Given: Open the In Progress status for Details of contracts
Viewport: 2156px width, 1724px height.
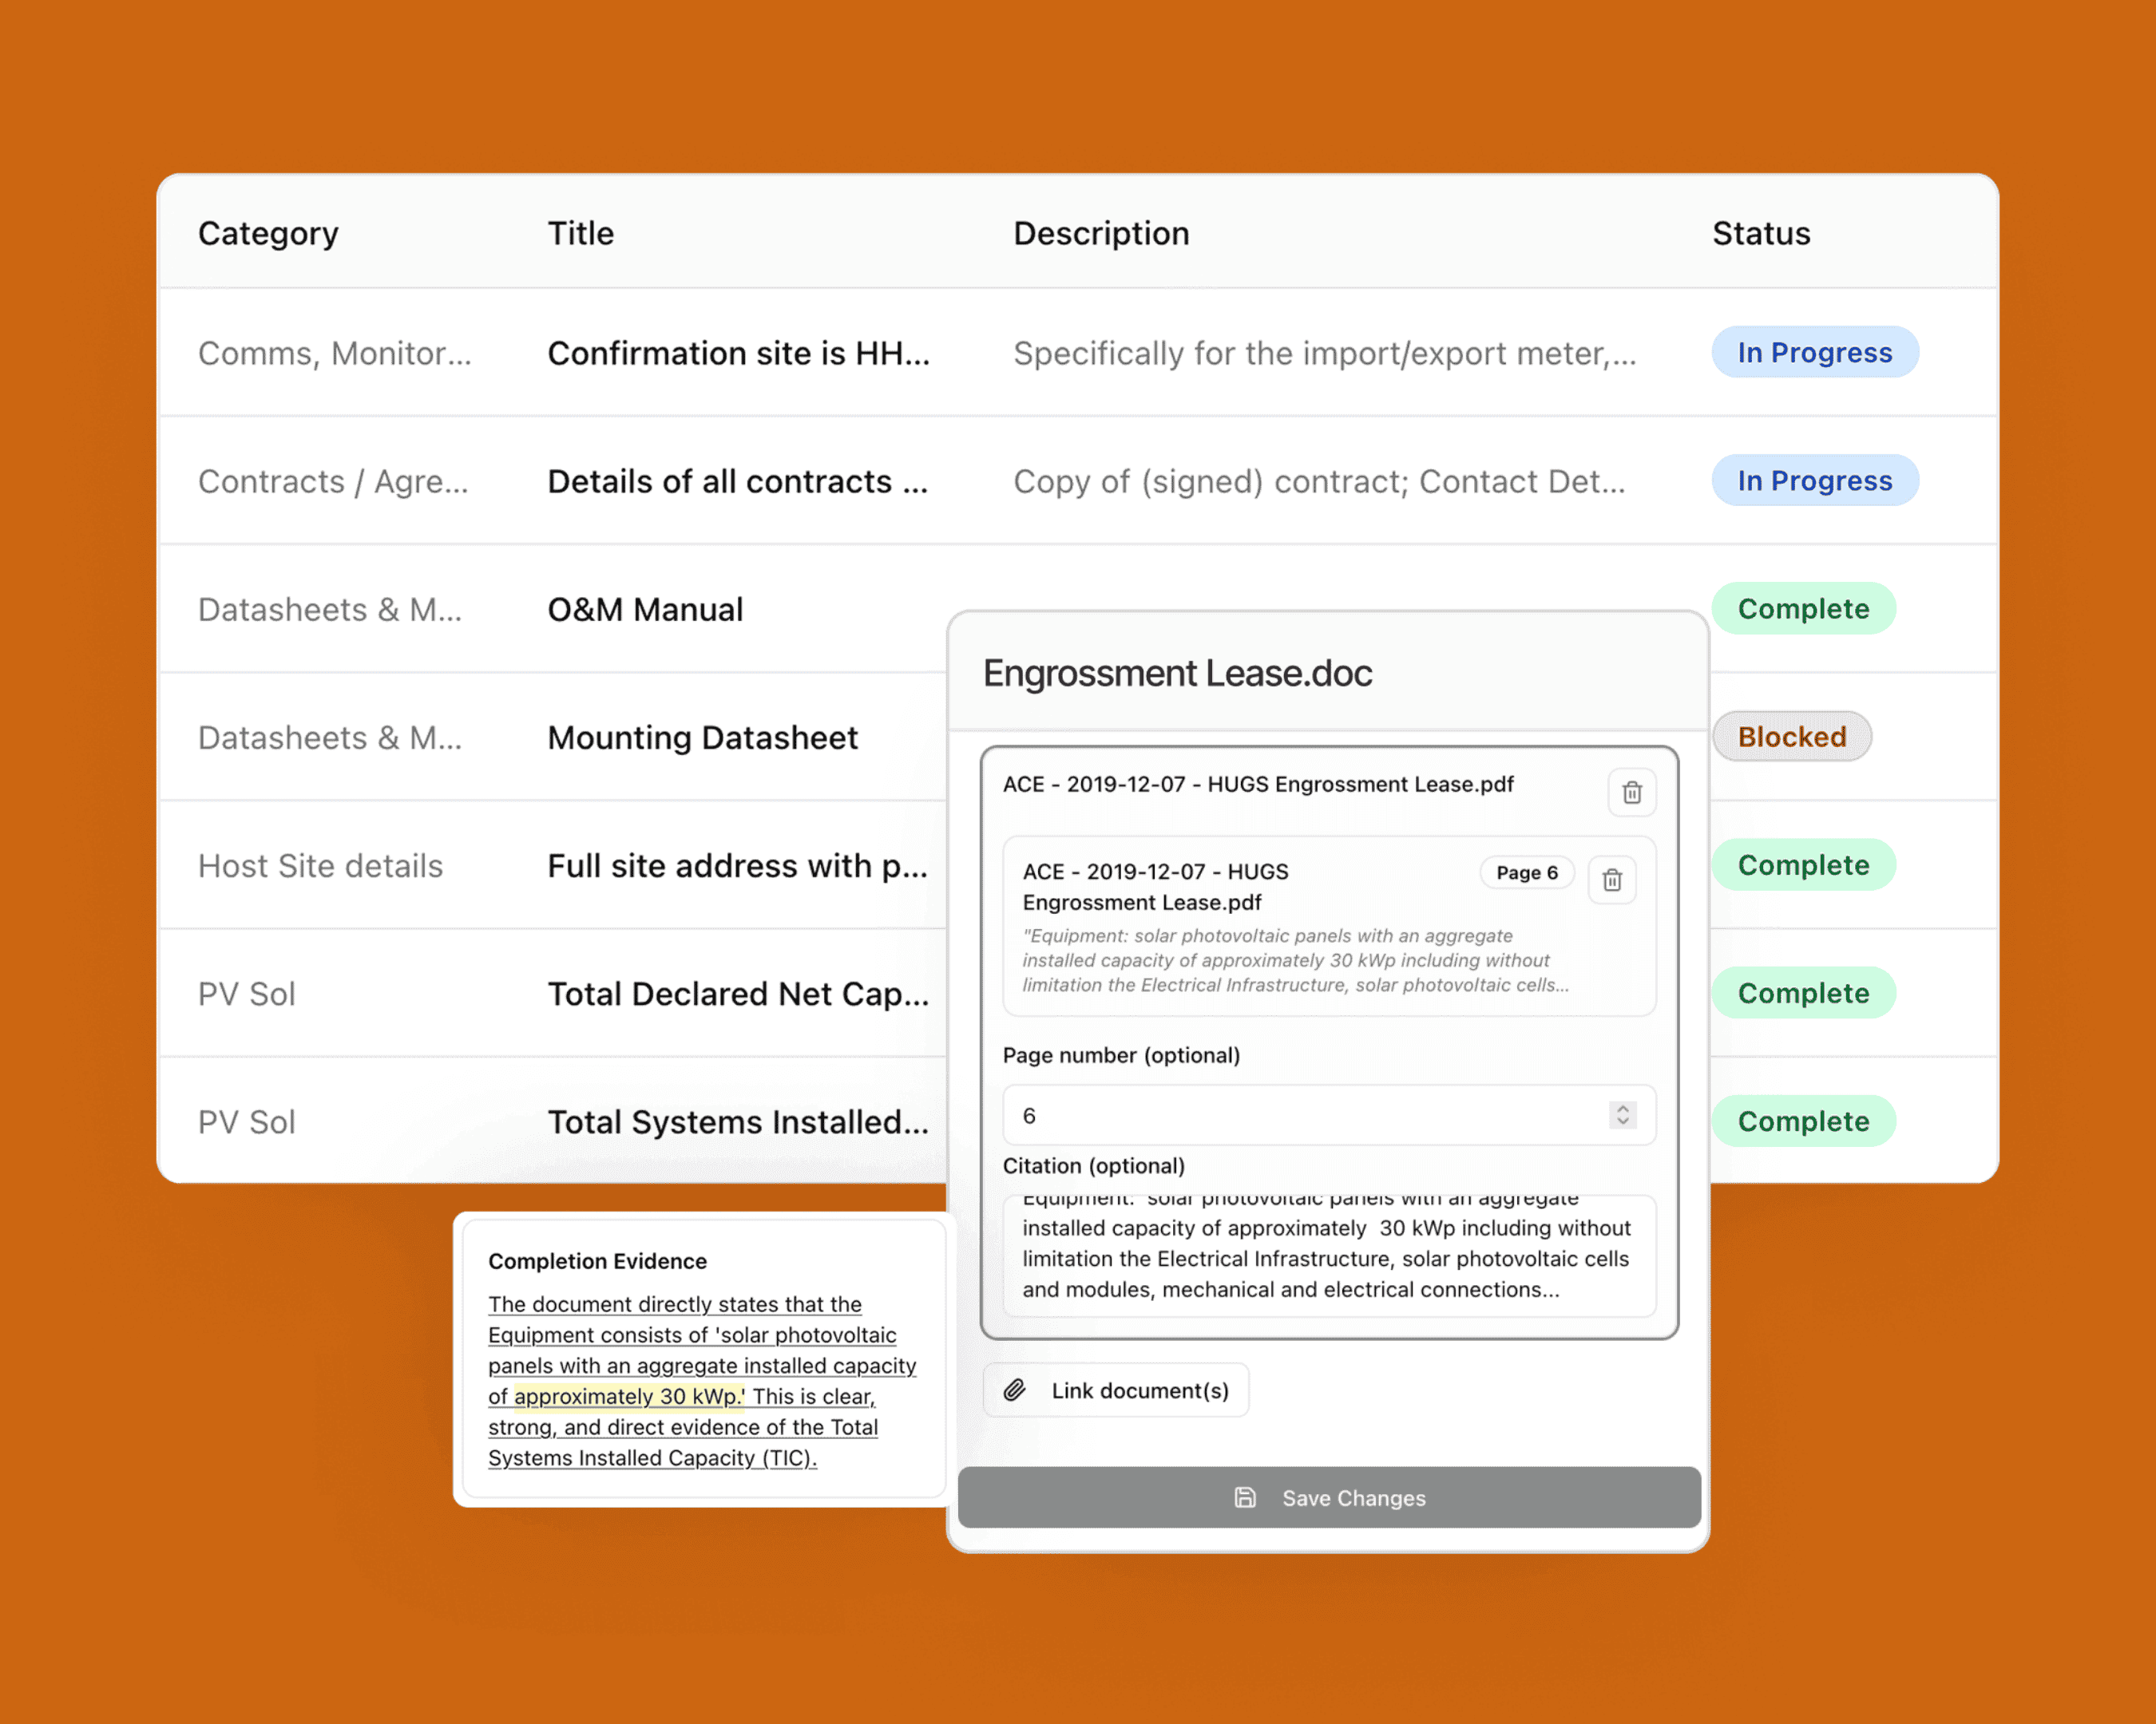Looking at the screenshot, I should (x=1814, y=480).
